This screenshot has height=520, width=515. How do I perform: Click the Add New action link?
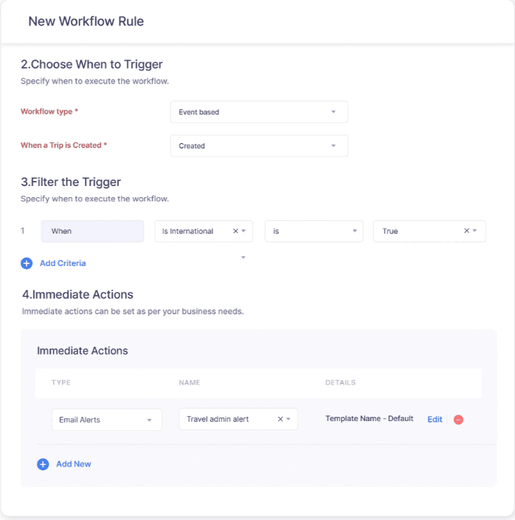click(74, 464)
